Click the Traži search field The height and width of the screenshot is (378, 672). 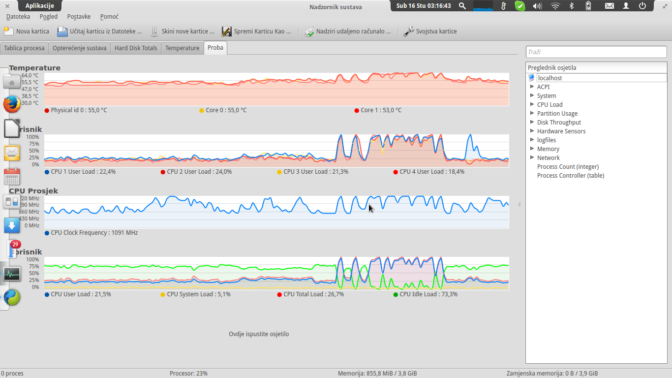[596, 52]
